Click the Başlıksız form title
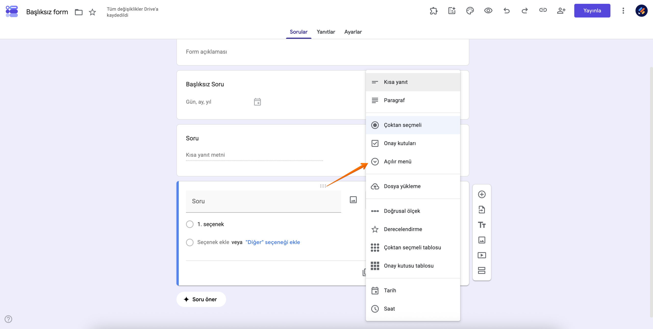The height and width of the screenshot is (329, 653). click(47, 12)
